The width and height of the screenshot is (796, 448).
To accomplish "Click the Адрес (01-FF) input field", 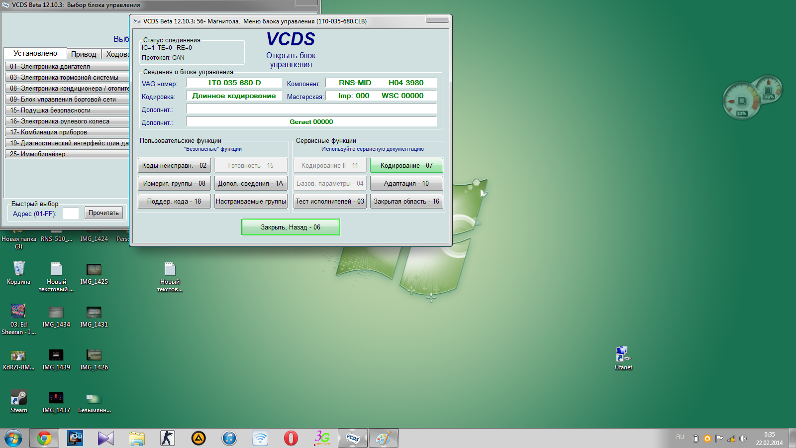I will [71, 214].
